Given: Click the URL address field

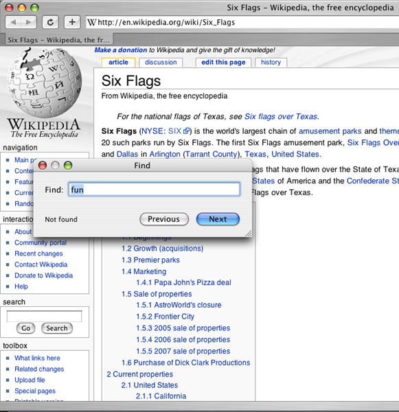Looking at the screenshot, I should 242,23.
